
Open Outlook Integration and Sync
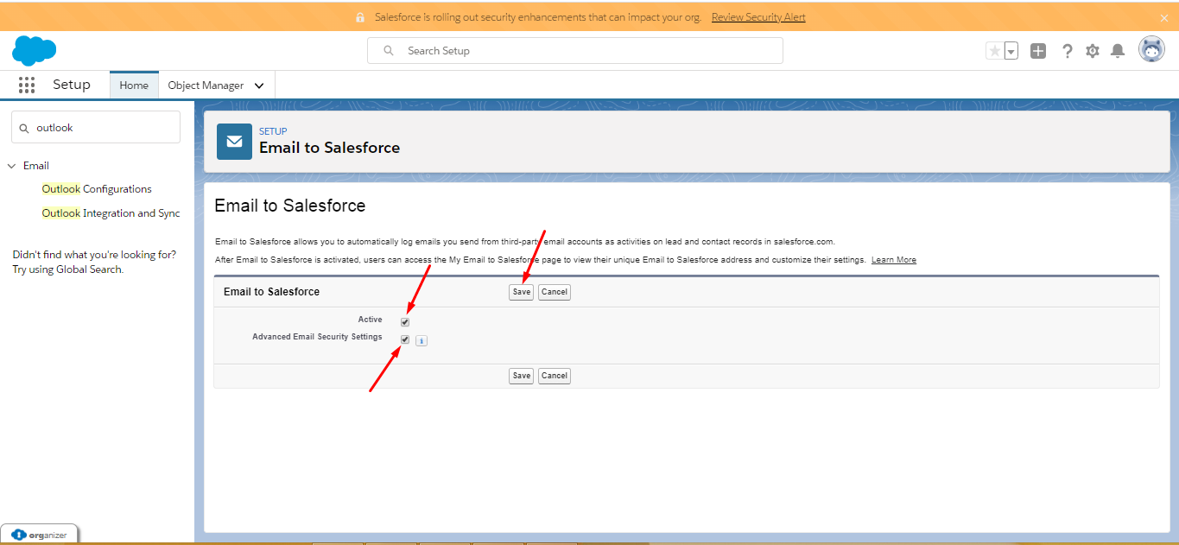point(111,212)
